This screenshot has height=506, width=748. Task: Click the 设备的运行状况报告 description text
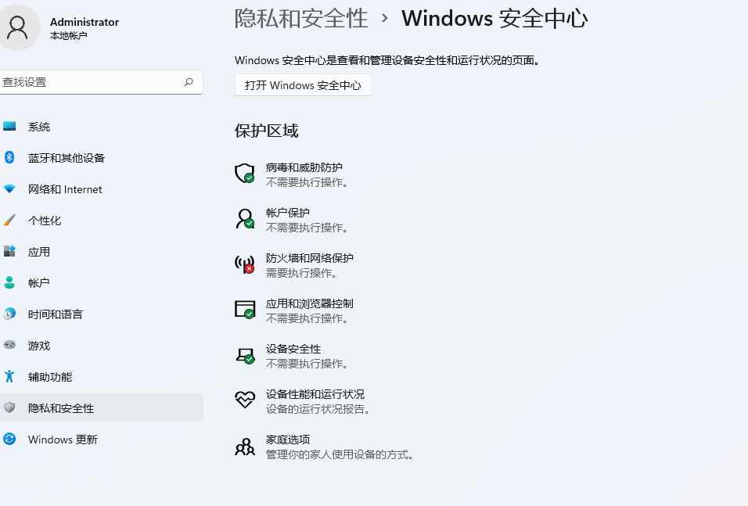coord(318,409)
